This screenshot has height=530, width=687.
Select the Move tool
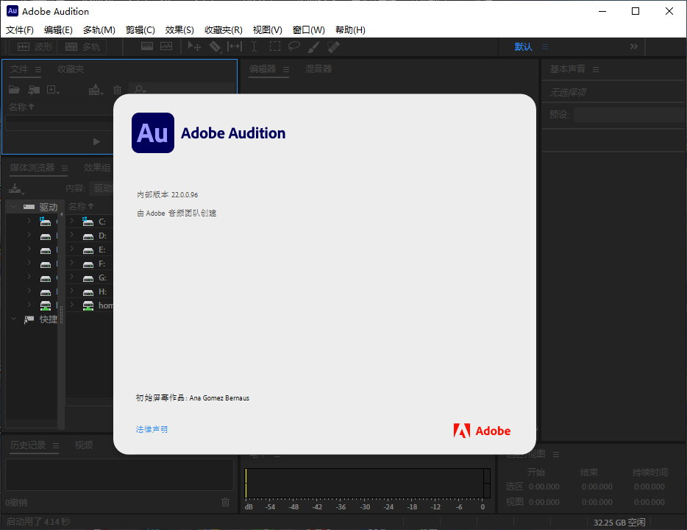[x=193, y=46]
